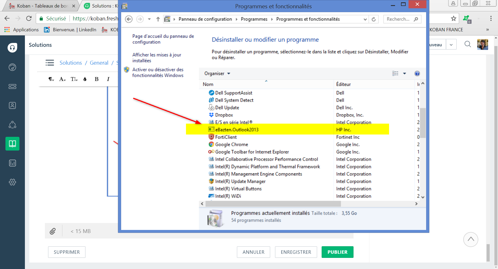
Task: Click the blue help icon in Programs window
Action: (x=417, y=73)
